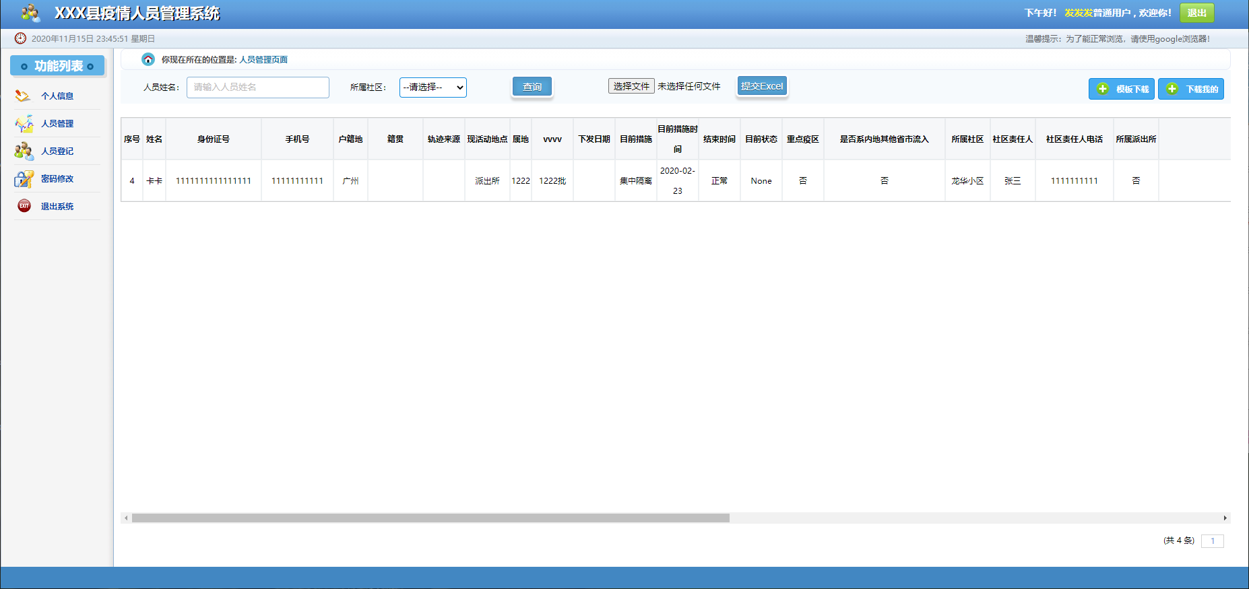Screen dimensions: 1249x589
Task: Open the 人员登记 menu item
Action: [x=57, y=151]
